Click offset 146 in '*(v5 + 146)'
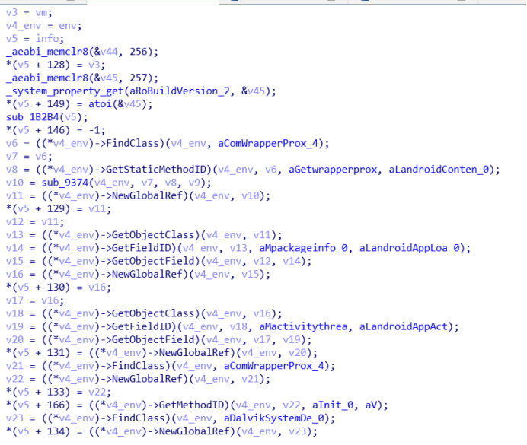527x445 pixels. 56,130
